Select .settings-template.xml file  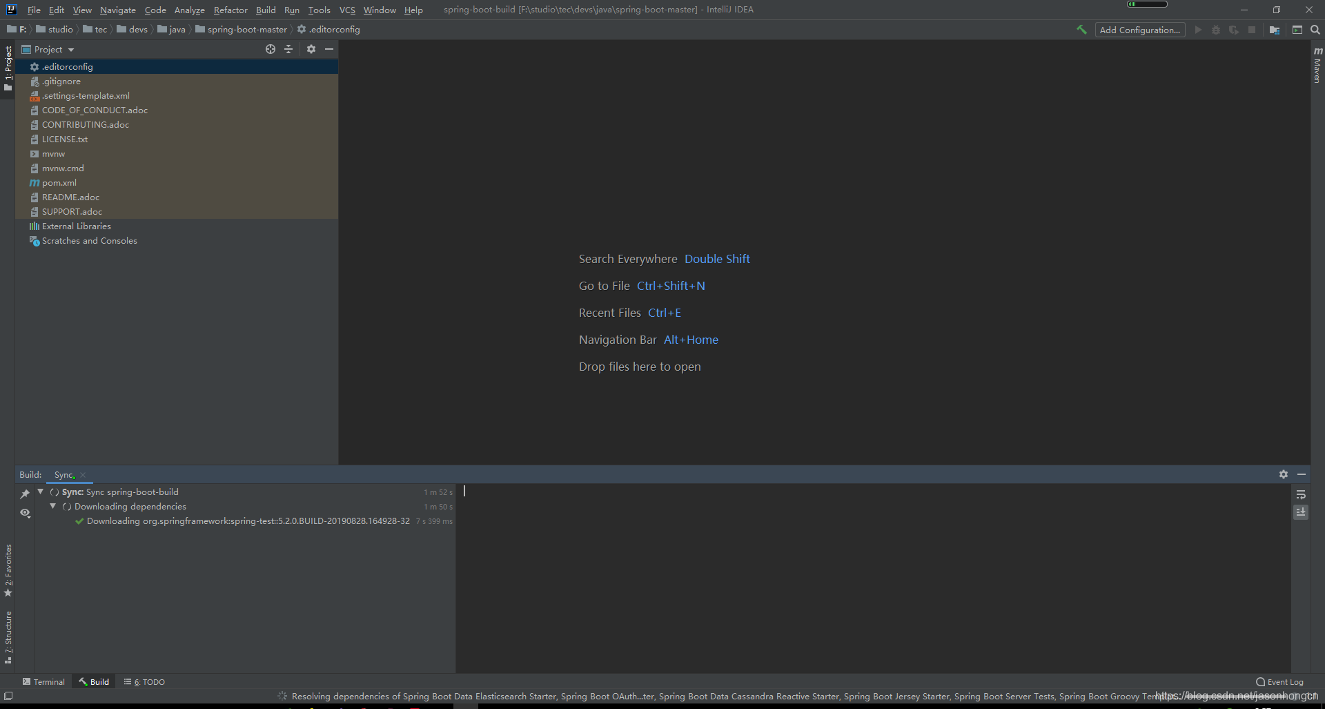177,96
